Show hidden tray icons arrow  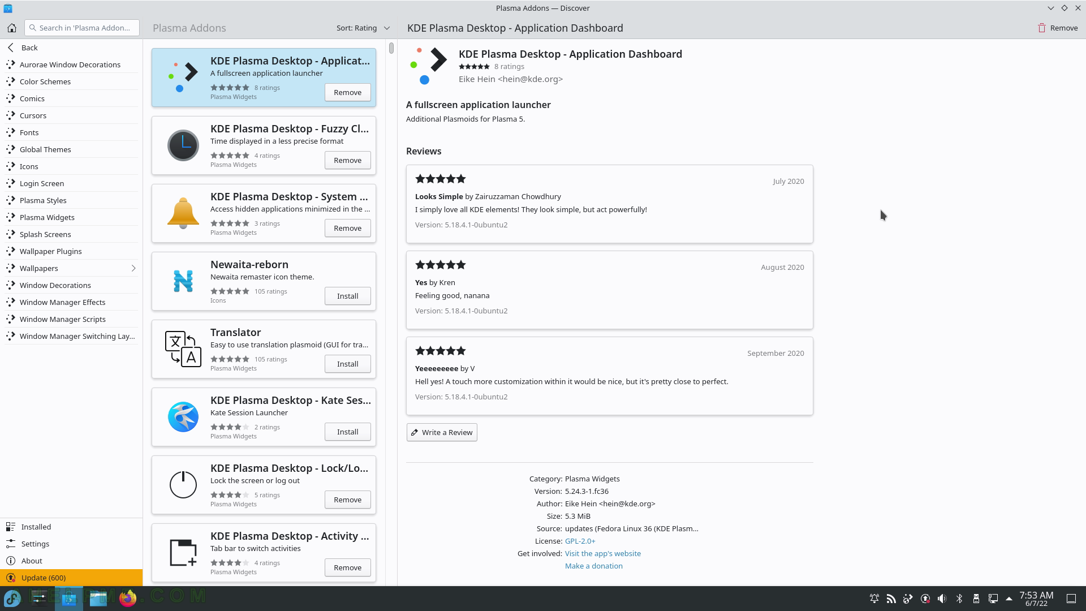tap(1009, 599)
